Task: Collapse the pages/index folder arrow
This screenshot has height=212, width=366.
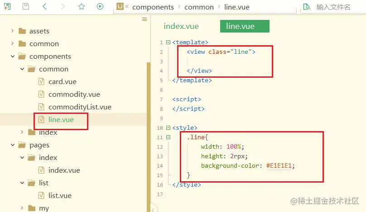Action: tap(22, 157)
